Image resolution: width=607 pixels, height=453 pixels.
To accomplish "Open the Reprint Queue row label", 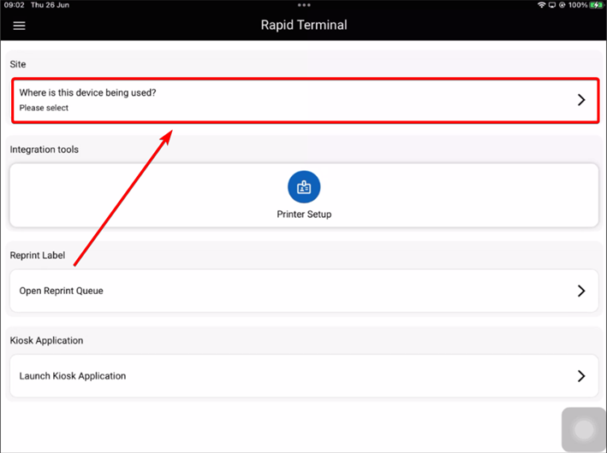I will click(61, 291).
